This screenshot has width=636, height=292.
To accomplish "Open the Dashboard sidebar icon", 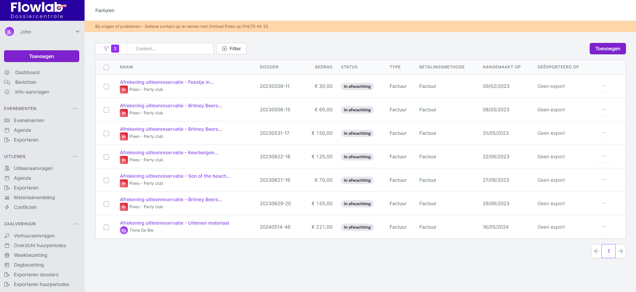I will tap(7, 72).
